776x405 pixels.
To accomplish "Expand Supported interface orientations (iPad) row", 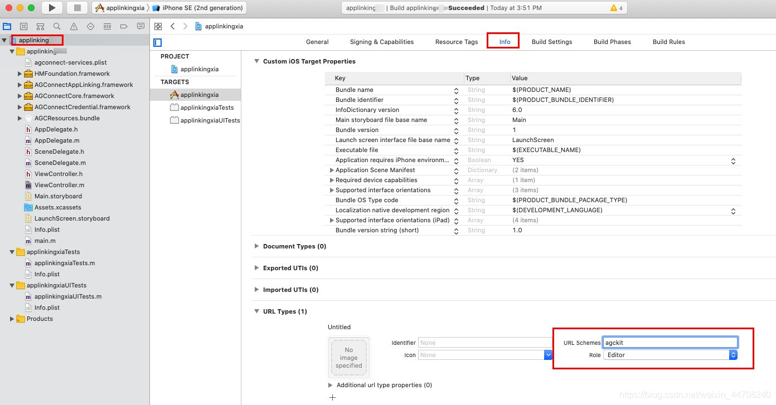I will pos(332,220).
